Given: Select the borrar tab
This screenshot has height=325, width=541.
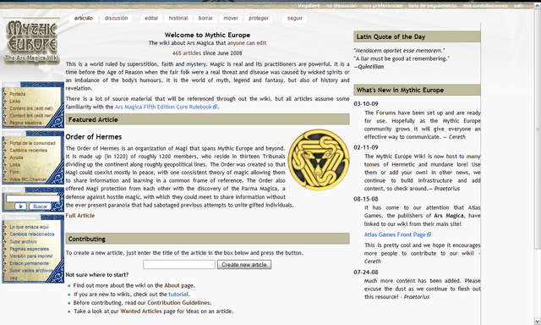Looking at the screenshot, I should pyautogui.click(x=205, y=18).
